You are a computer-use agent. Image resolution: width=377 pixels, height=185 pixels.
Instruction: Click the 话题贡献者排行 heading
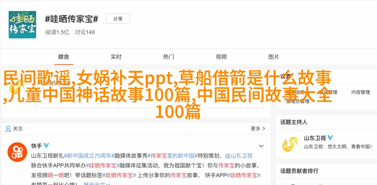click(x=299, y=171)
